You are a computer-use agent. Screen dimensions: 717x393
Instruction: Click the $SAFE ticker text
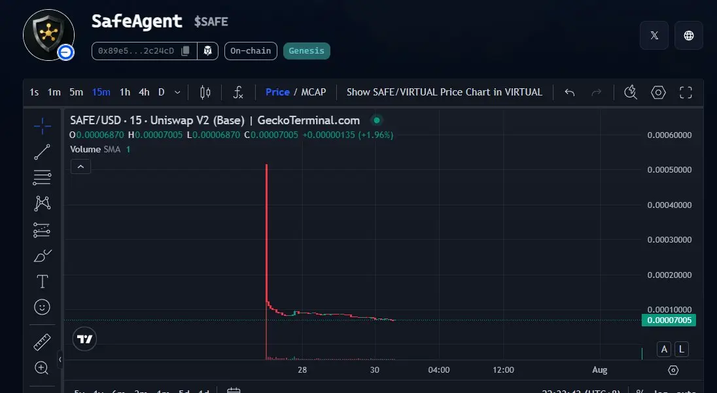click(x=211, y=22)
